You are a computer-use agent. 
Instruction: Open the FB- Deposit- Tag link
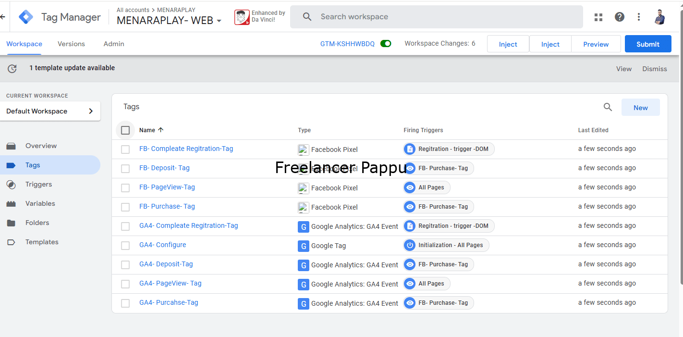[x=164, y=168]
